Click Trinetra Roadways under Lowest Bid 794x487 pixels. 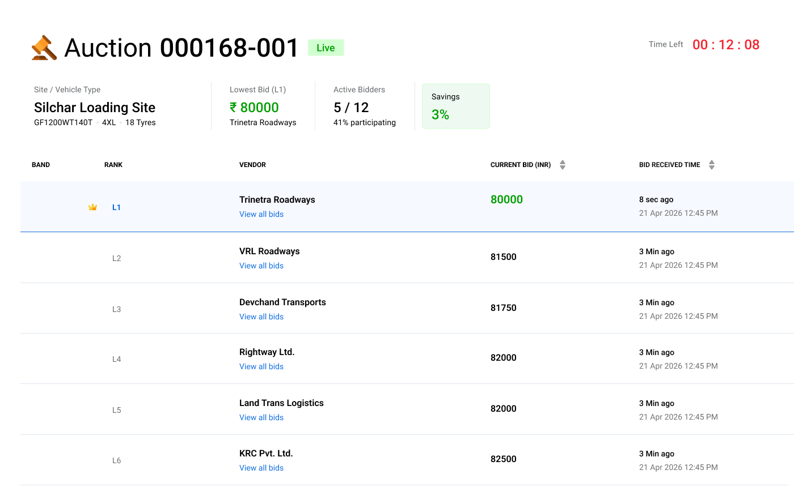pos(263,122)
